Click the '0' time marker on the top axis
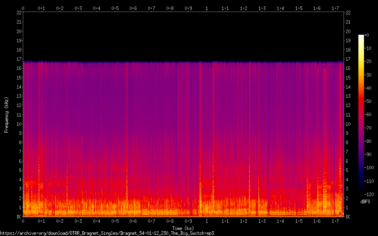This screenshot has width=378, height=236. click(x=23, y=8)
